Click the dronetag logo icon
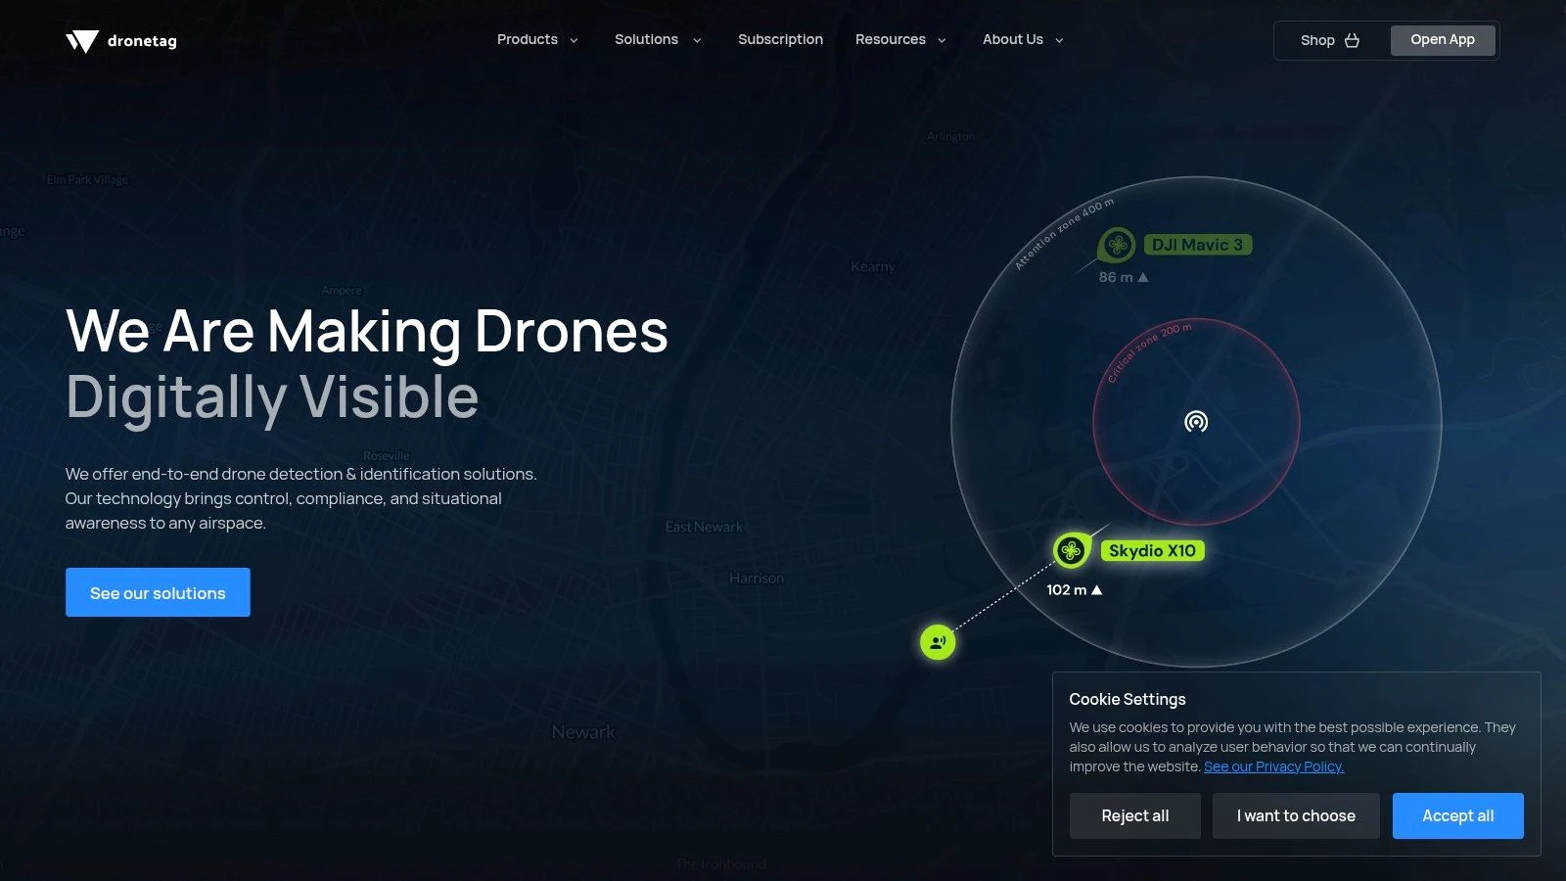Viewport: 1566px width, 881px height. tap(82, 41)
